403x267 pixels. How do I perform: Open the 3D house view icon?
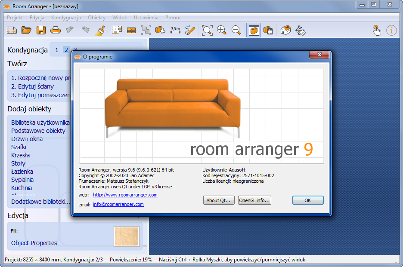285,30
